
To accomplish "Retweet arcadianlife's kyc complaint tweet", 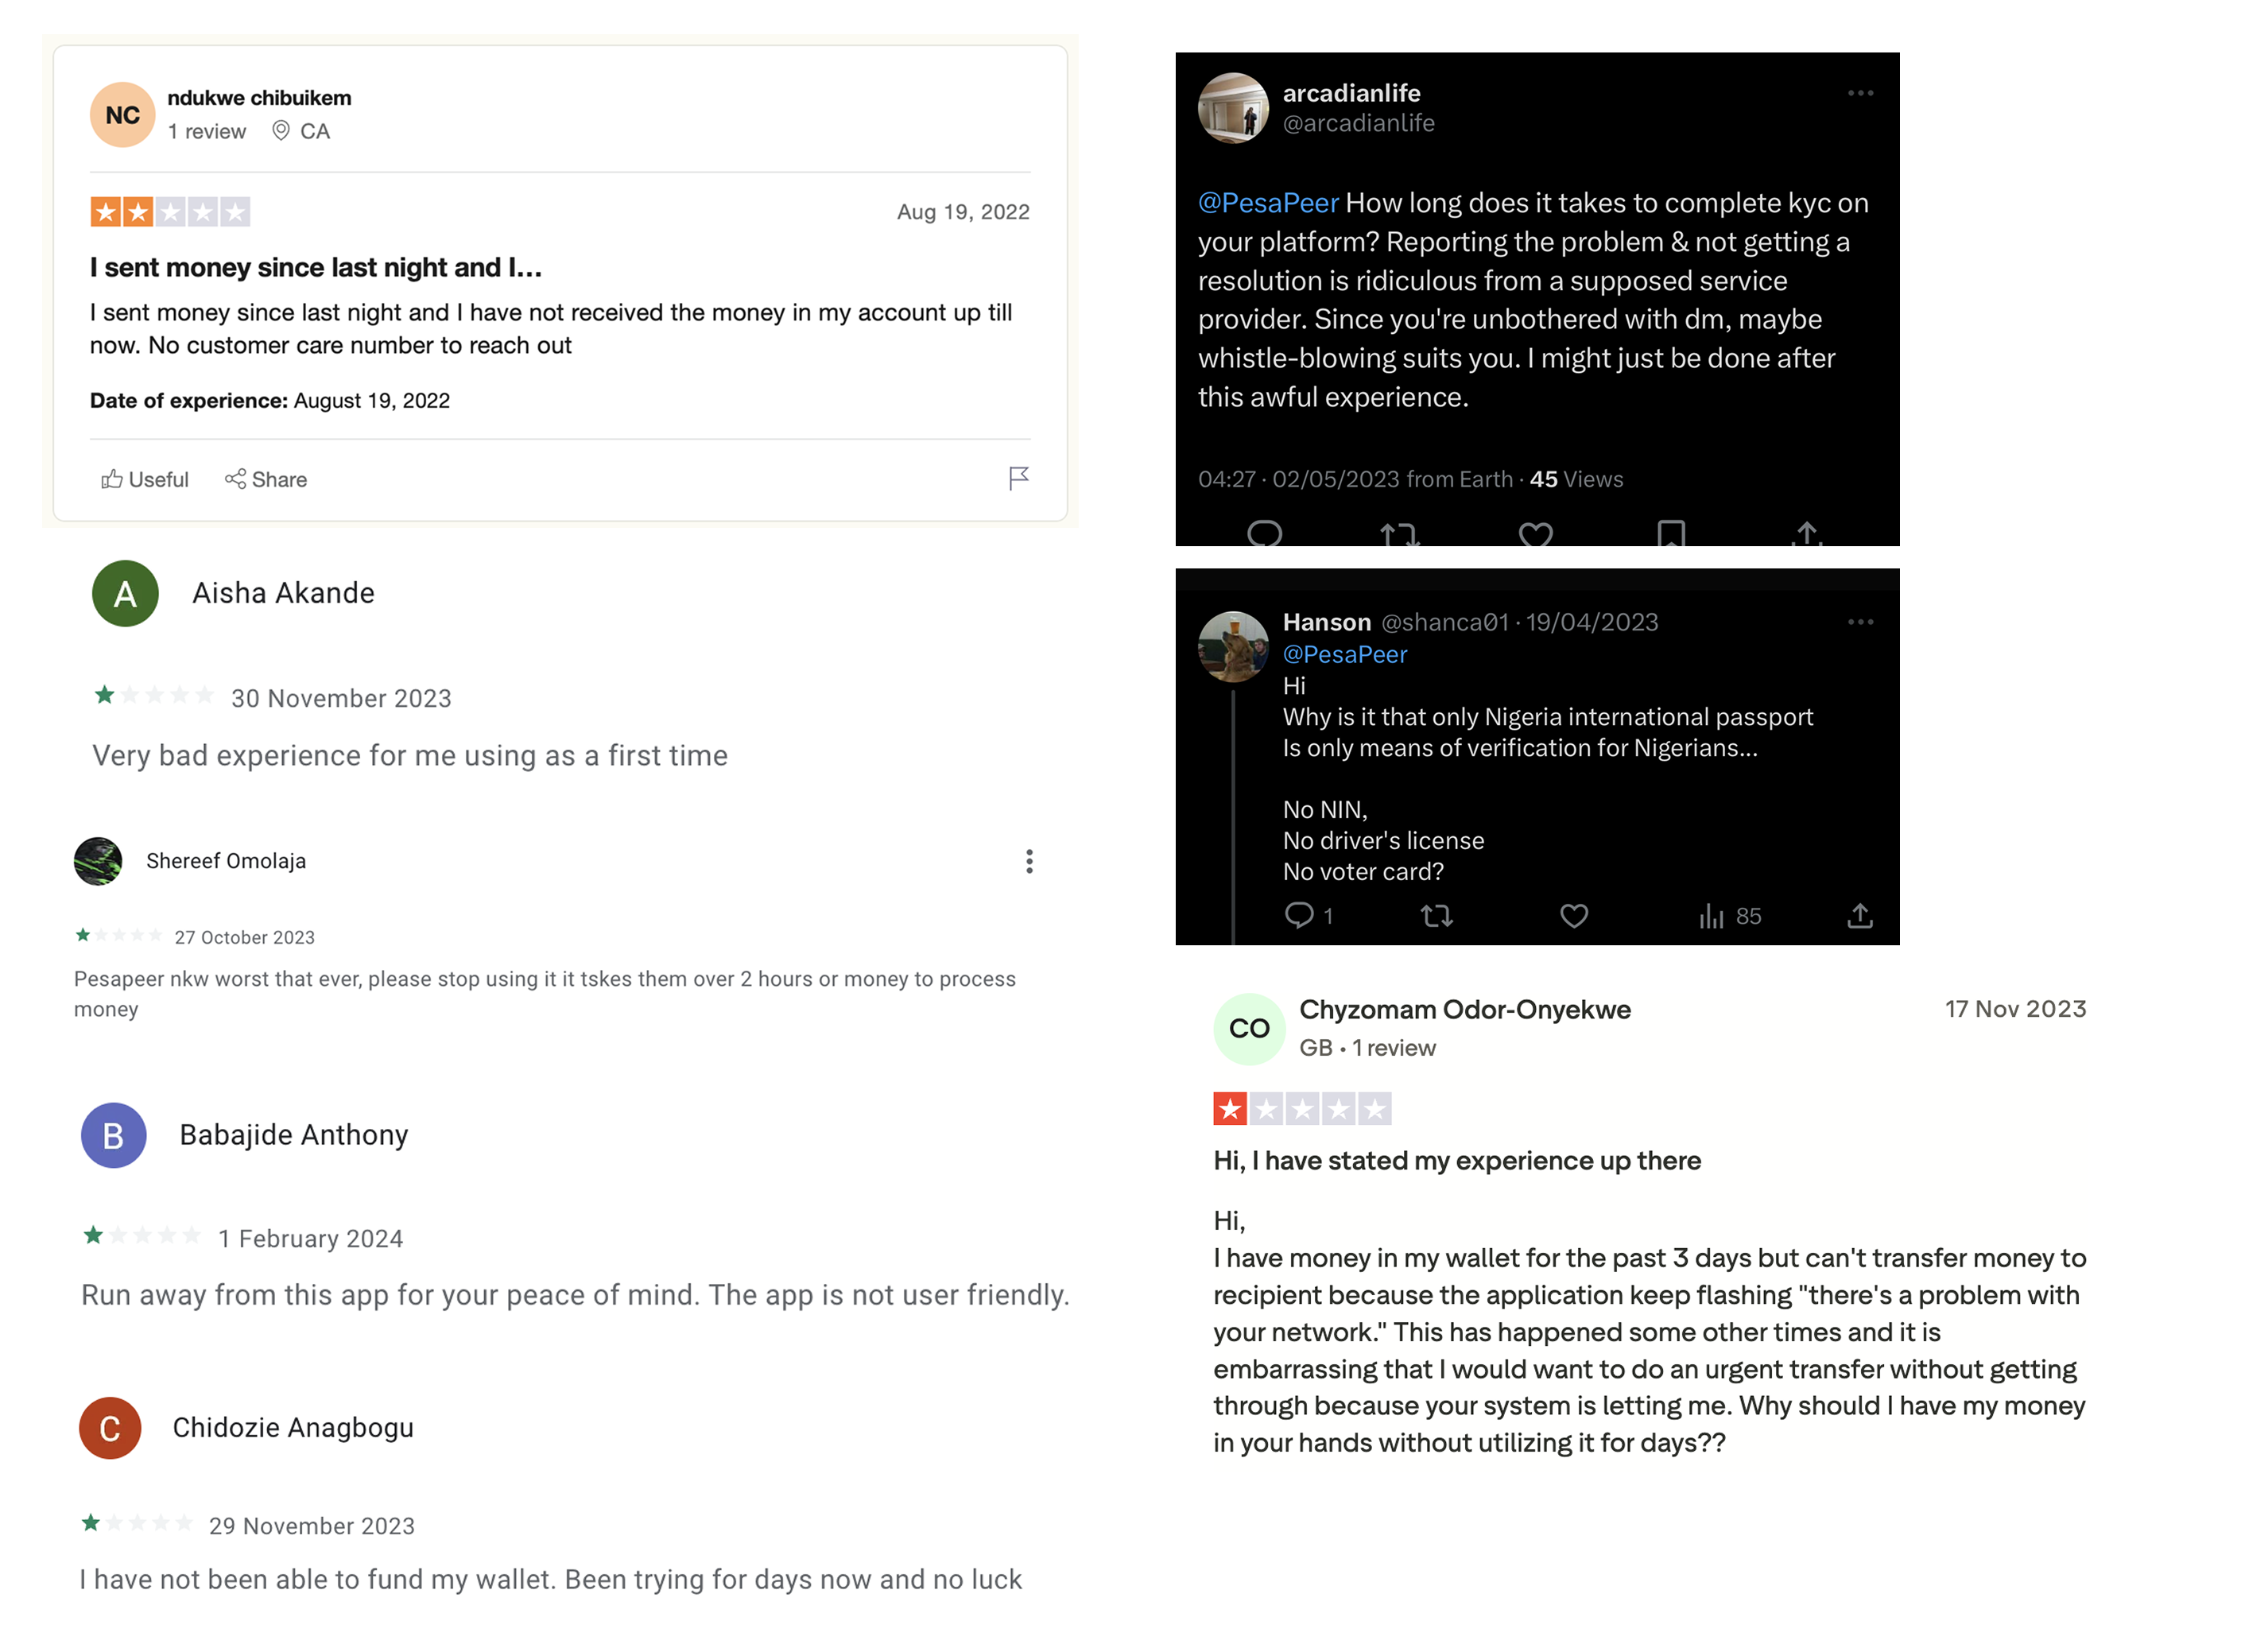I will pos(1399,534).
